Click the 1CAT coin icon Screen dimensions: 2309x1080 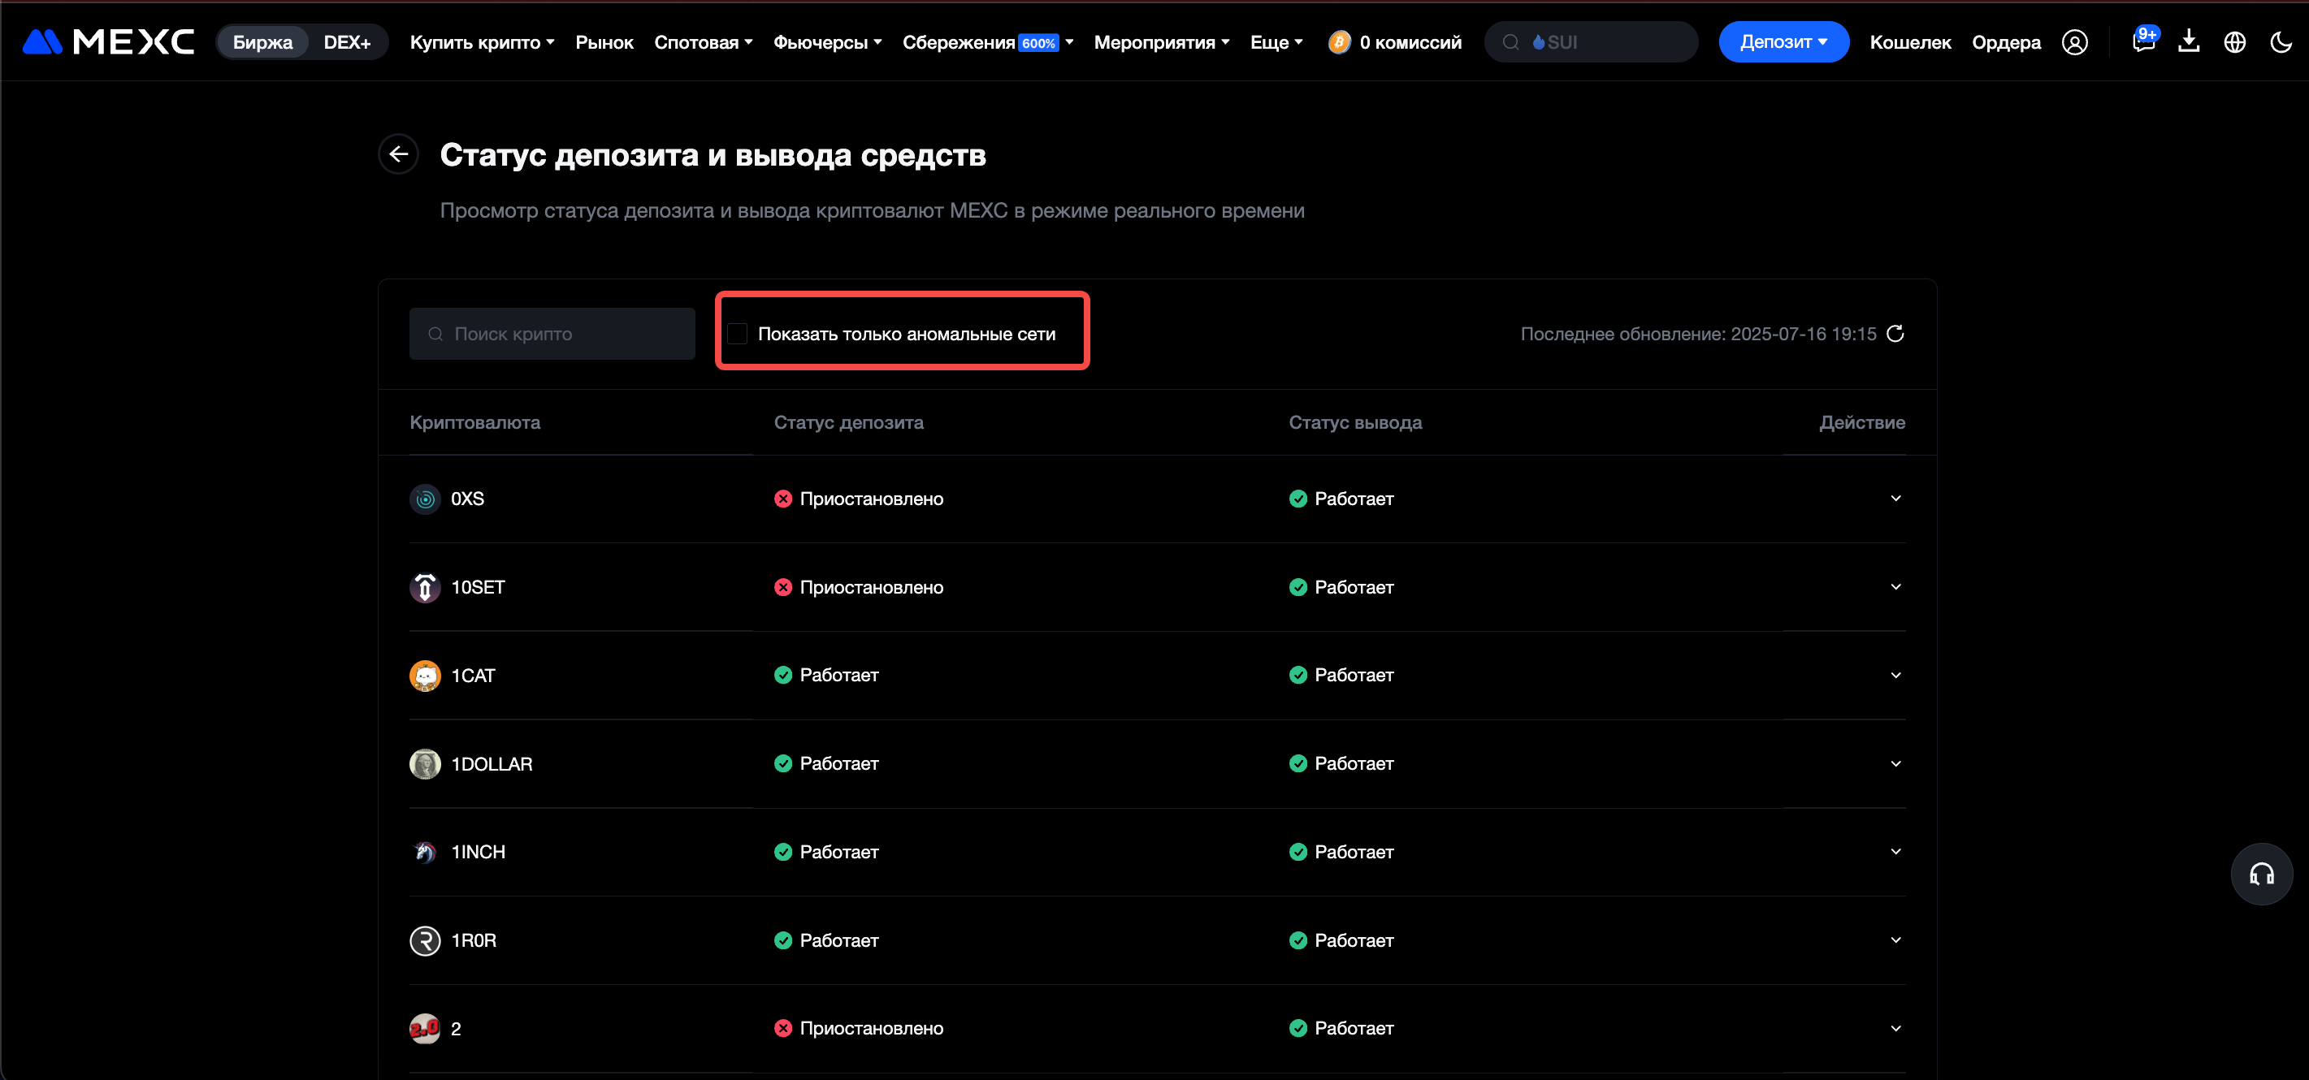tap(425, 676)
